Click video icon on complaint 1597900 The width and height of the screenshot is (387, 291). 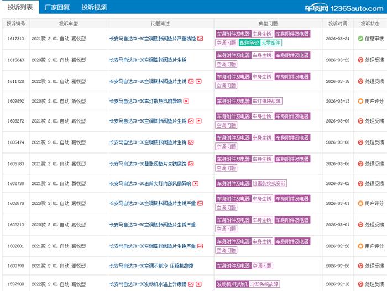[x=200, y=284]
